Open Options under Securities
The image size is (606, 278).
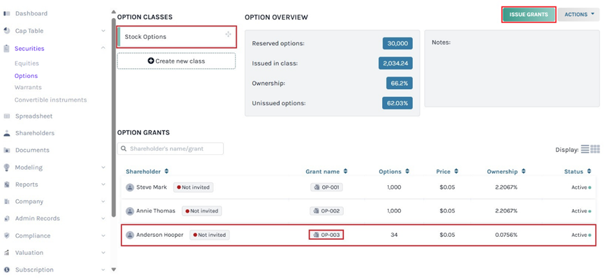[x=26, y=76]
